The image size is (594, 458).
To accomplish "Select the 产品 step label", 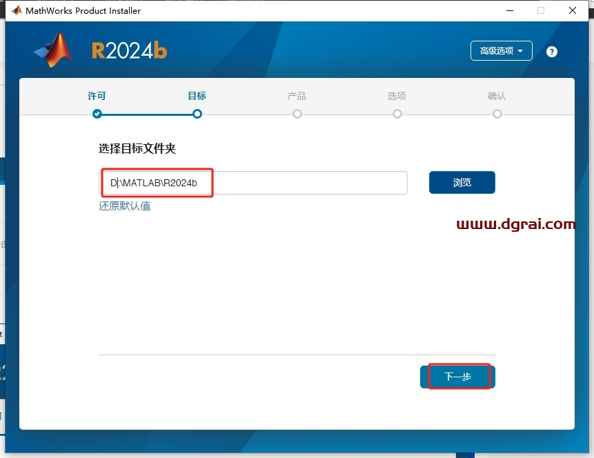I will pyautogui.click(x=297, y=96).
